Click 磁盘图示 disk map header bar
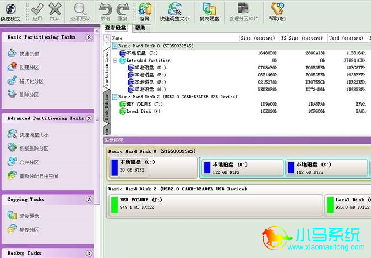371x258 pixels. click(x=237, y=140)
